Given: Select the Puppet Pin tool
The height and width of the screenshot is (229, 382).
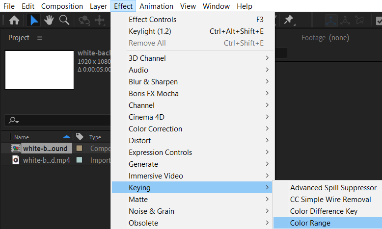Looking at the screenshot, I should (289, 20).
